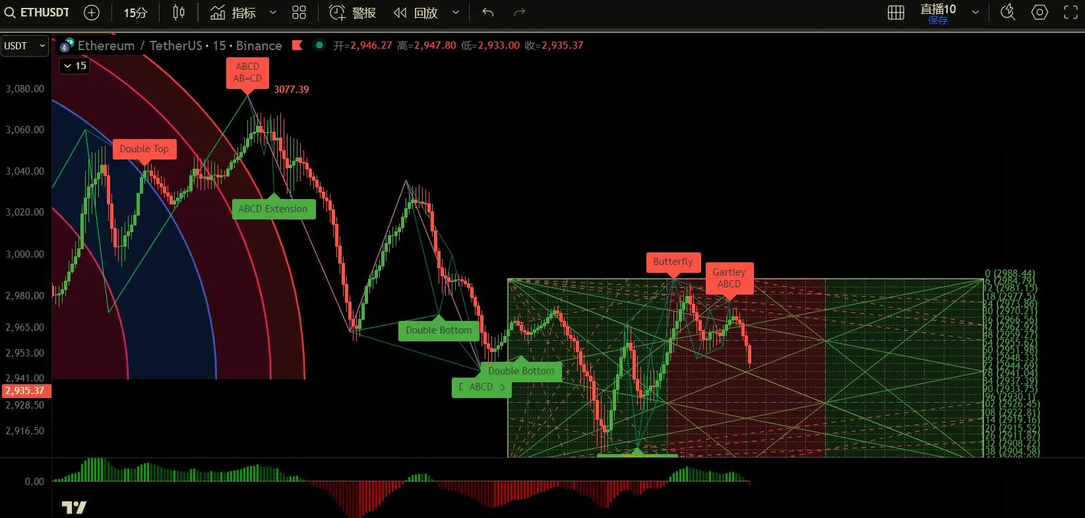
Task: Select the Ethereum / TetherUS chart title
Action: tap(180, 45)
